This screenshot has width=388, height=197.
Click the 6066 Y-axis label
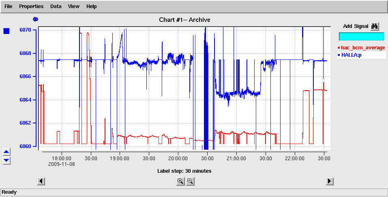click(25, 76)
